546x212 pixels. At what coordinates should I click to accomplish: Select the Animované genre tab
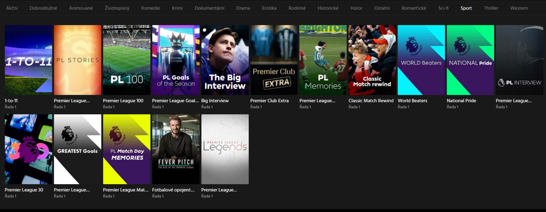[81, 8]
